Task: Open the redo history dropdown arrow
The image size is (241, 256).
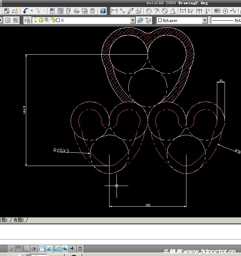Action: pyautogui.click(x=44, y=11)
